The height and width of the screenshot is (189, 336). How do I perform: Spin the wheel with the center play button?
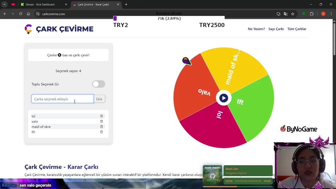pyautogui.click(x=224, y=98)
